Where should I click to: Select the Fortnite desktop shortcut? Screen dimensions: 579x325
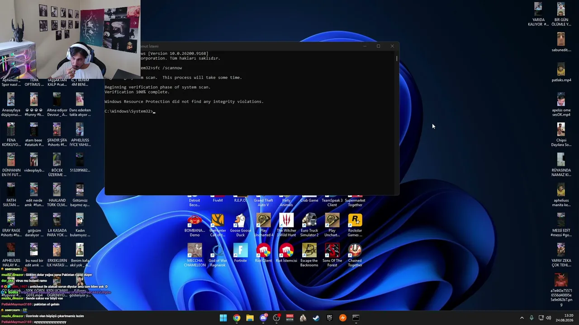click(x=240, y=254)
